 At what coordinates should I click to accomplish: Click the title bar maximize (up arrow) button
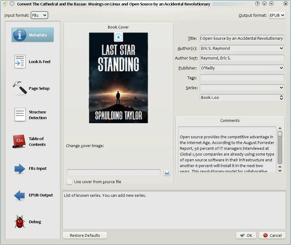(271, 4)
